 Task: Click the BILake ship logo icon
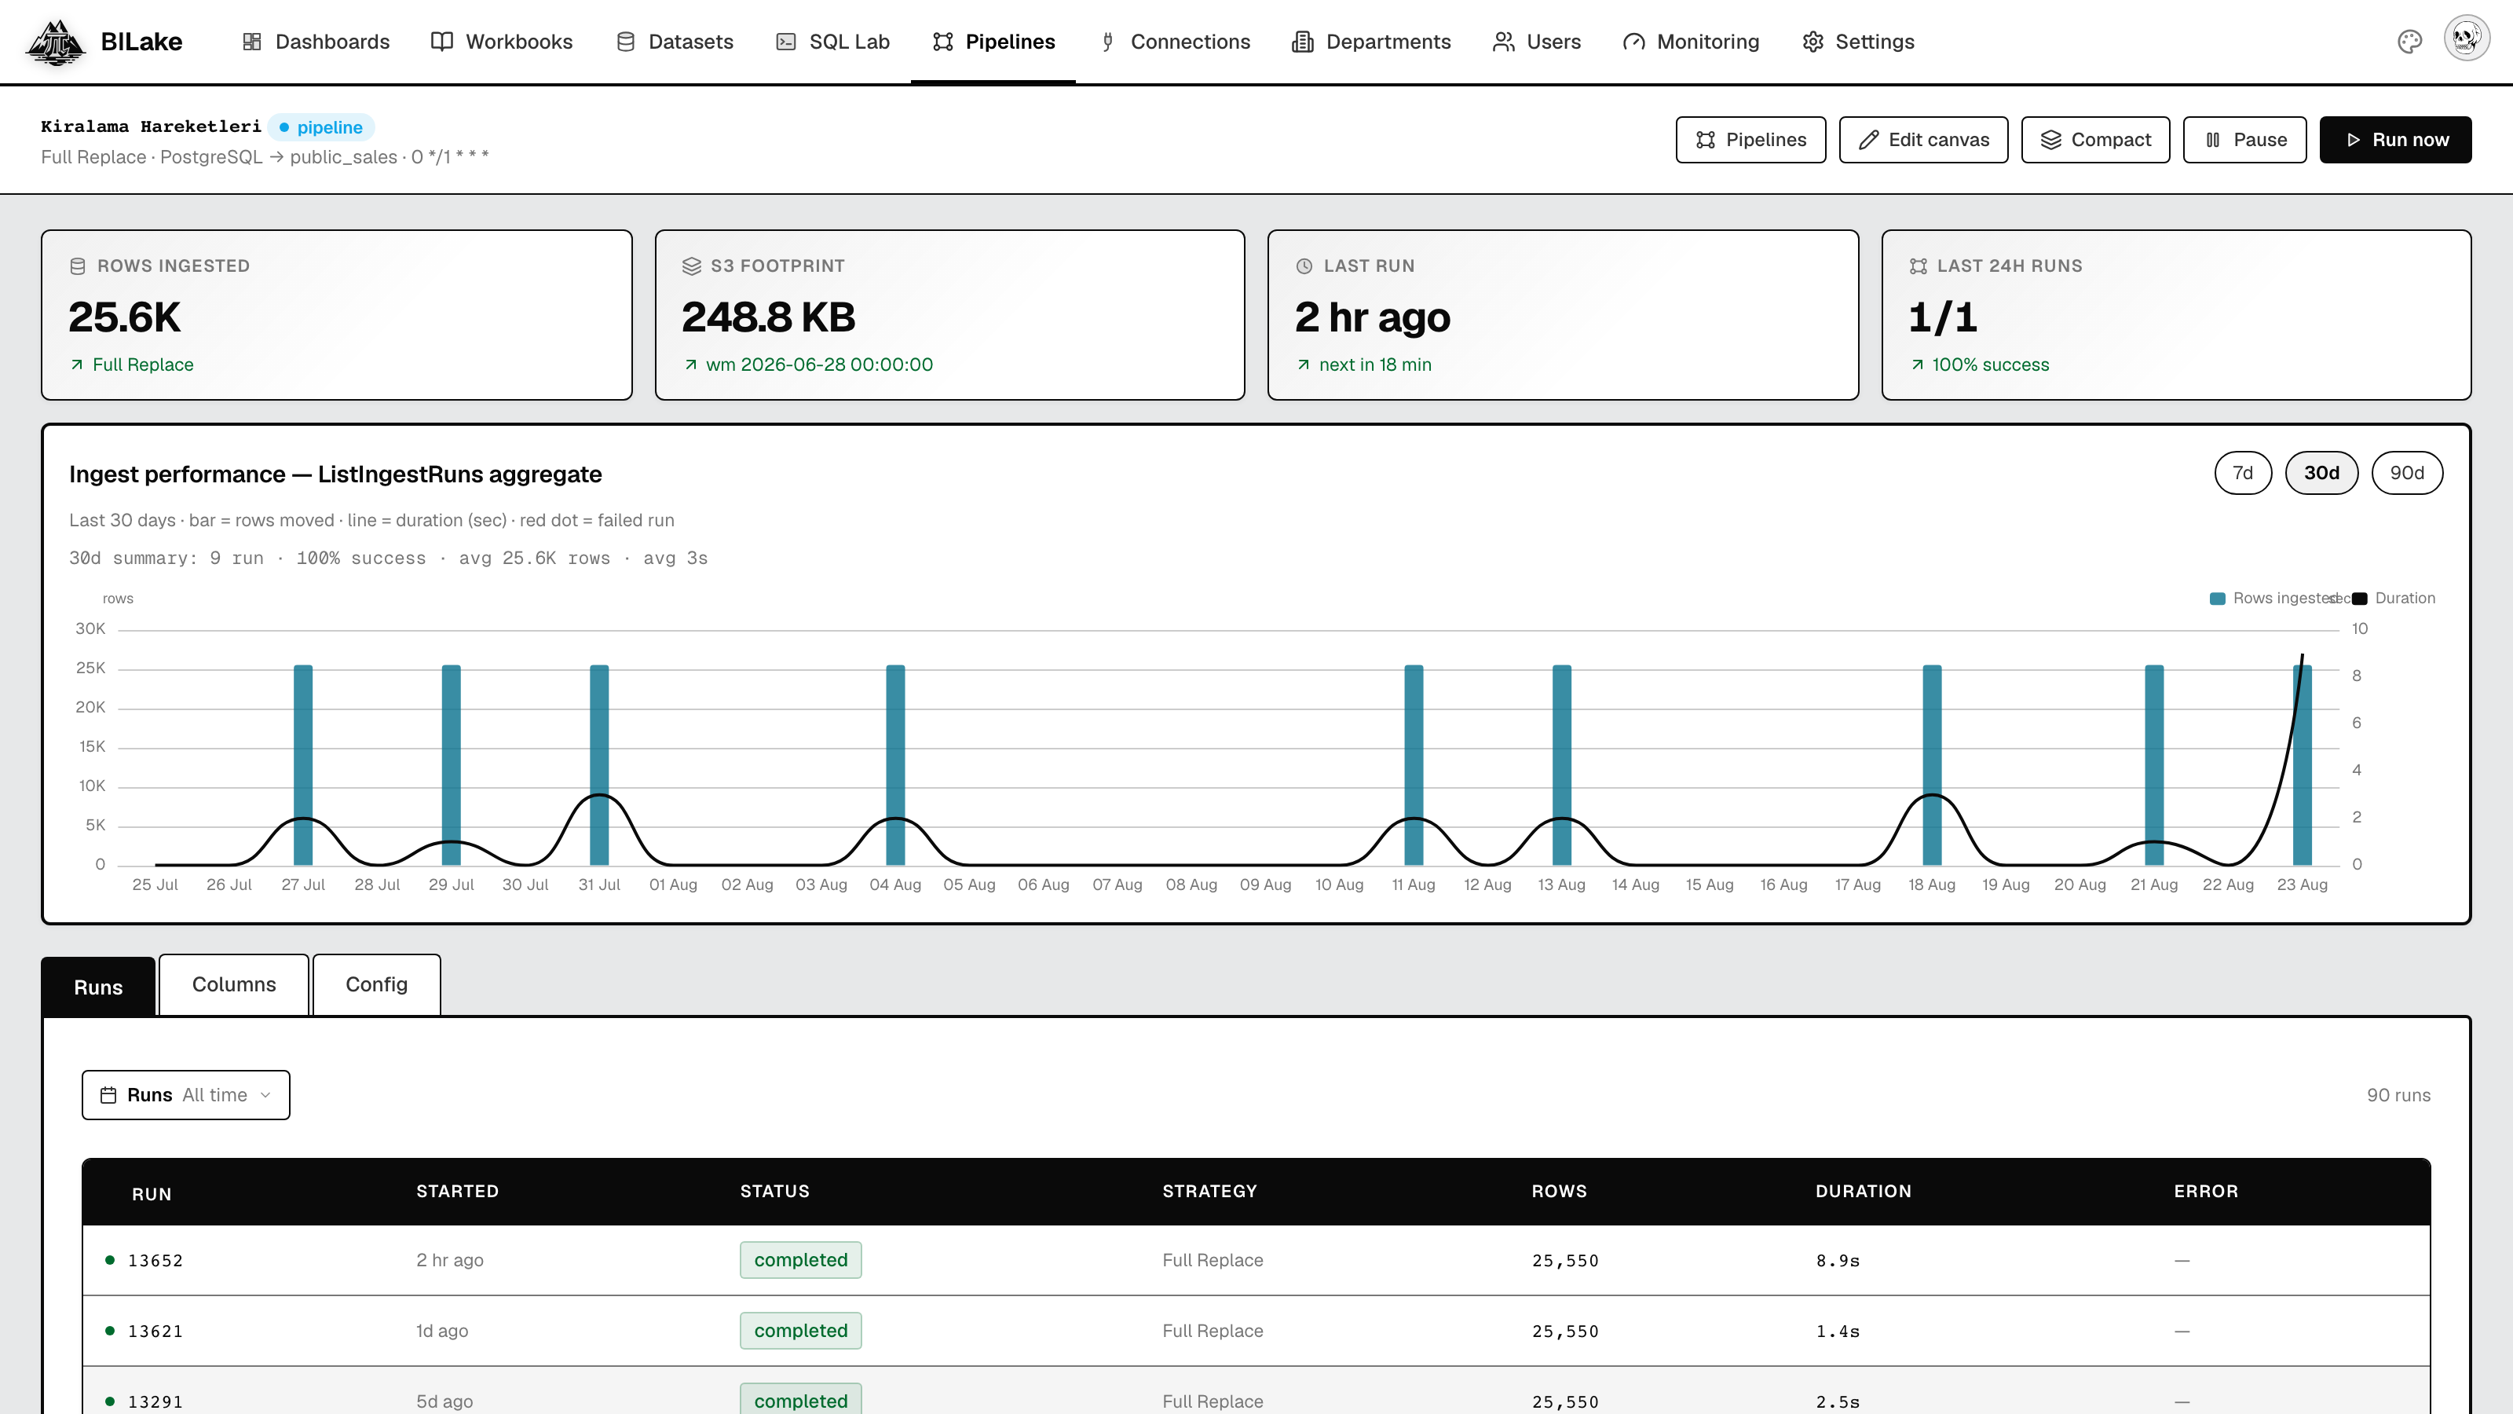click(56, 42)
